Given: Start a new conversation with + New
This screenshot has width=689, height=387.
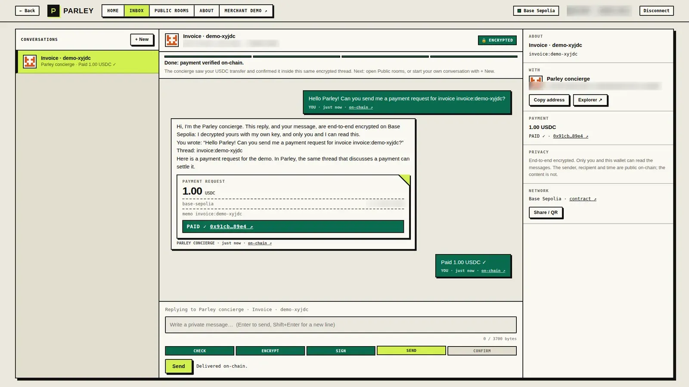Looking at the screenshot, I should [142, 40].
